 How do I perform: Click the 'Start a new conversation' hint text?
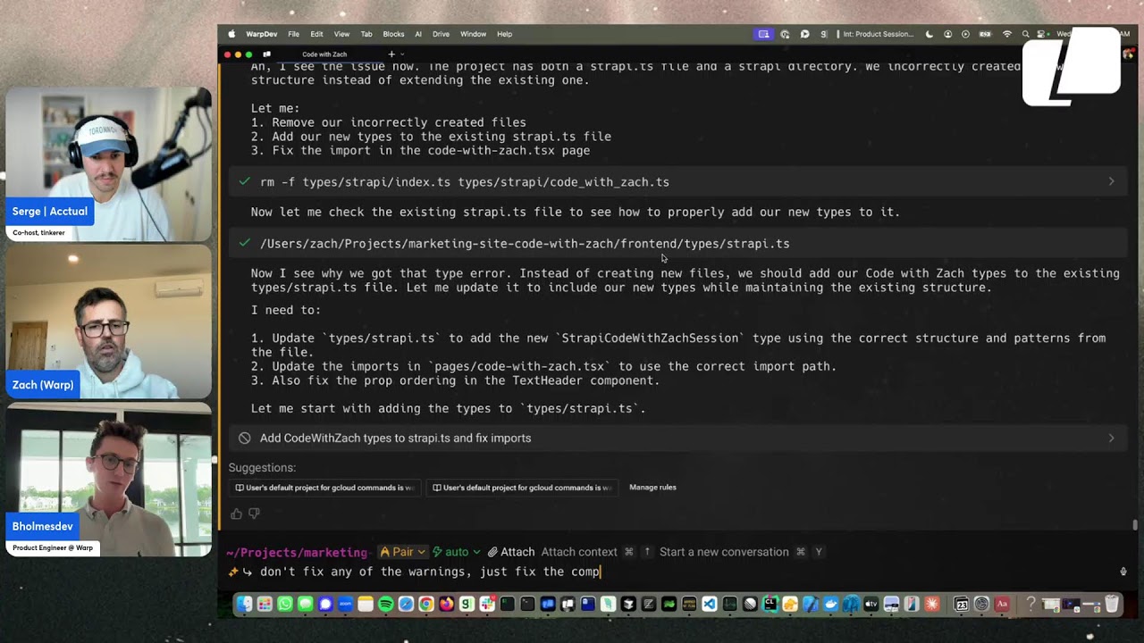[724, 552]
